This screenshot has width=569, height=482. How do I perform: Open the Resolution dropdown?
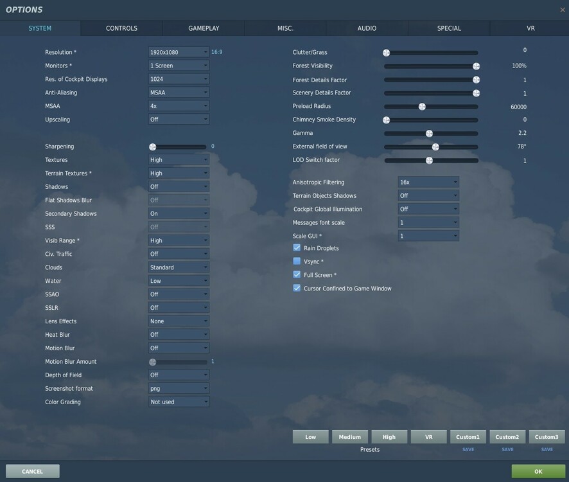(x=178, y=51)
